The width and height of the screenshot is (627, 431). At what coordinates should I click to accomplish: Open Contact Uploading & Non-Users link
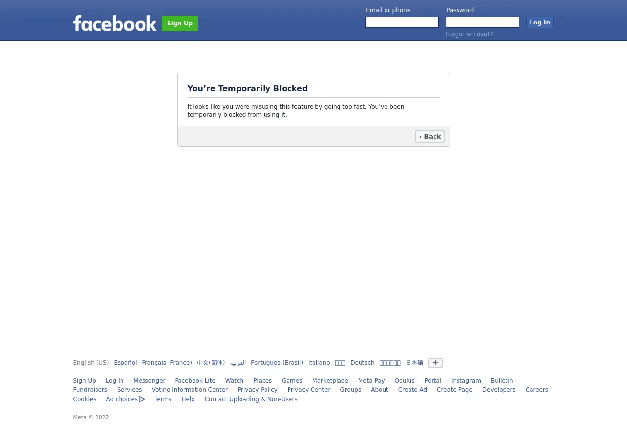click(251, 399)
